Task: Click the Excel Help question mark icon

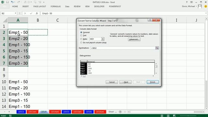Action: [x=187, y=2]
